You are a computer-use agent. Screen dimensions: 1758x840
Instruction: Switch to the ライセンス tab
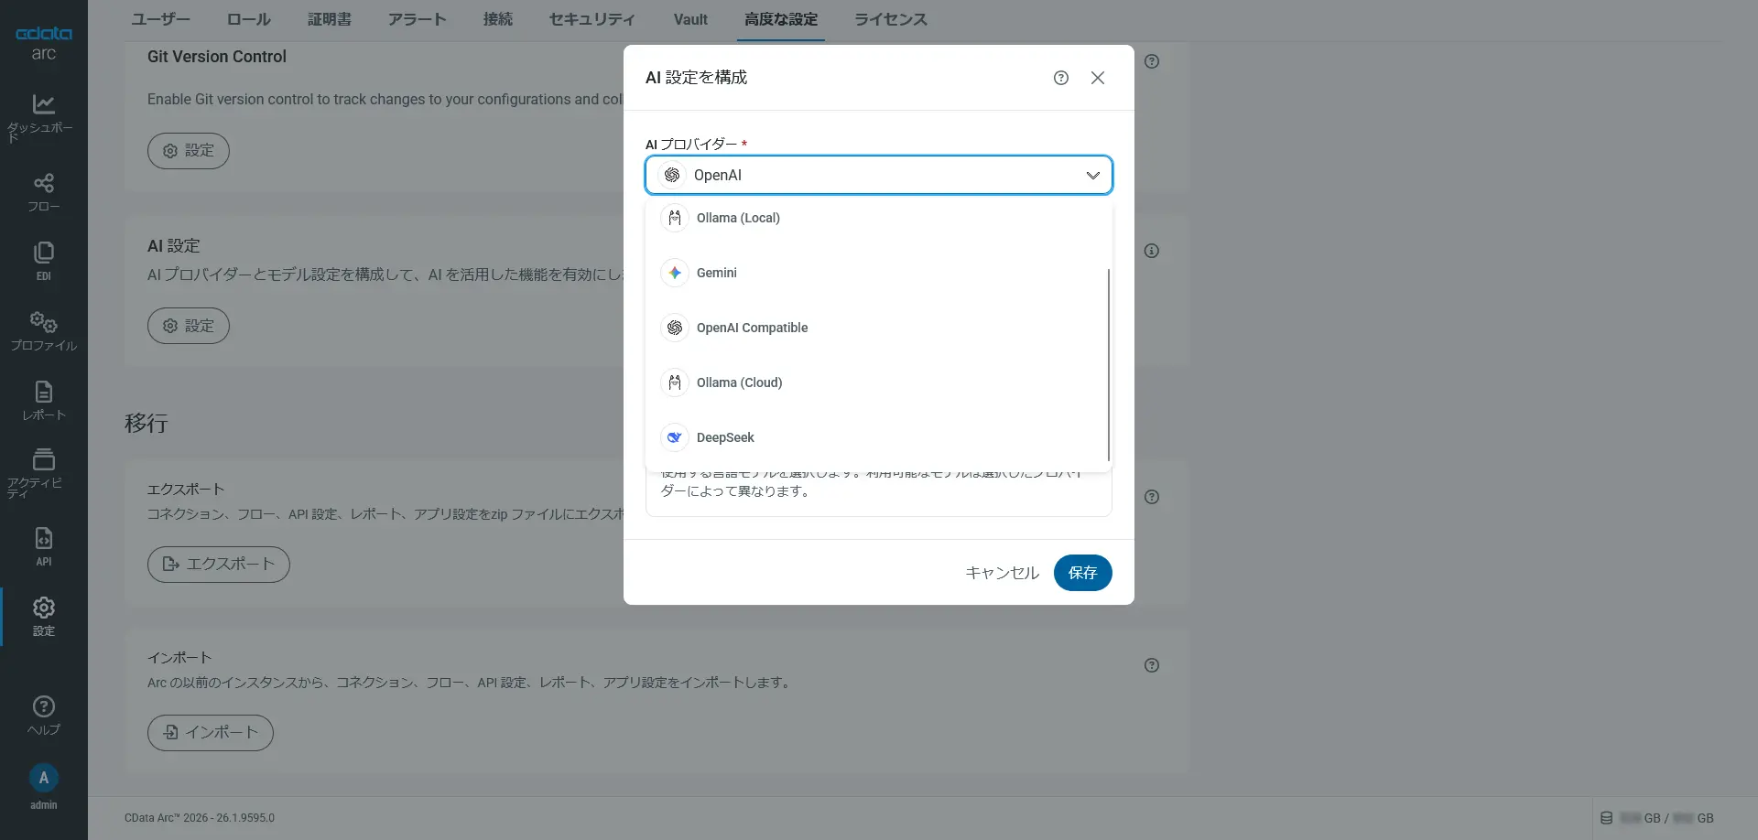click(x=890, y=19)
